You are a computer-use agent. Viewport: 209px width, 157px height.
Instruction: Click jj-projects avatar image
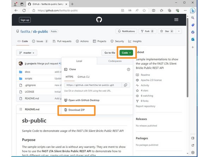pyautogui.click(x=21, y=63)
